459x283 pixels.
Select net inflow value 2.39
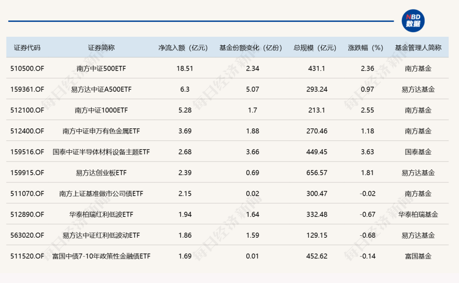pyautogui.click(x=185, y=173)
